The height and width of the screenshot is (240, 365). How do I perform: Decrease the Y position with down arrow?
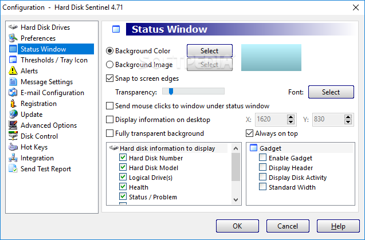(348, 122)
